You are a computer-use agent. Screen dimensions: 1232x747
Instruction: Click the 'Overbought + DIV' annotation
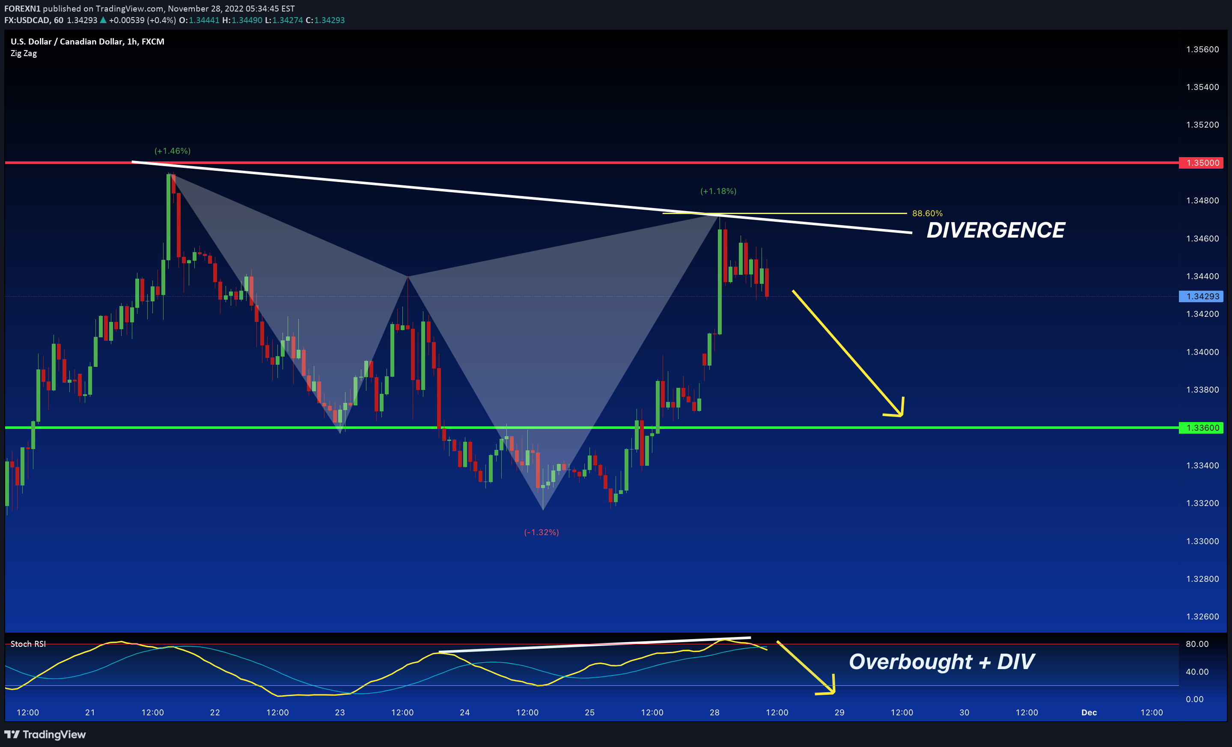(941, 661)
